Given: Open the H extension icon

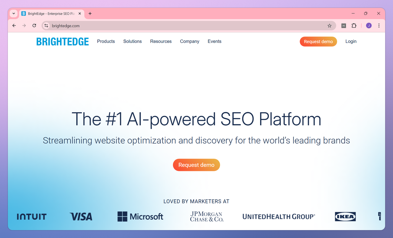Looking at the screenshot, I should pos(344,26).
